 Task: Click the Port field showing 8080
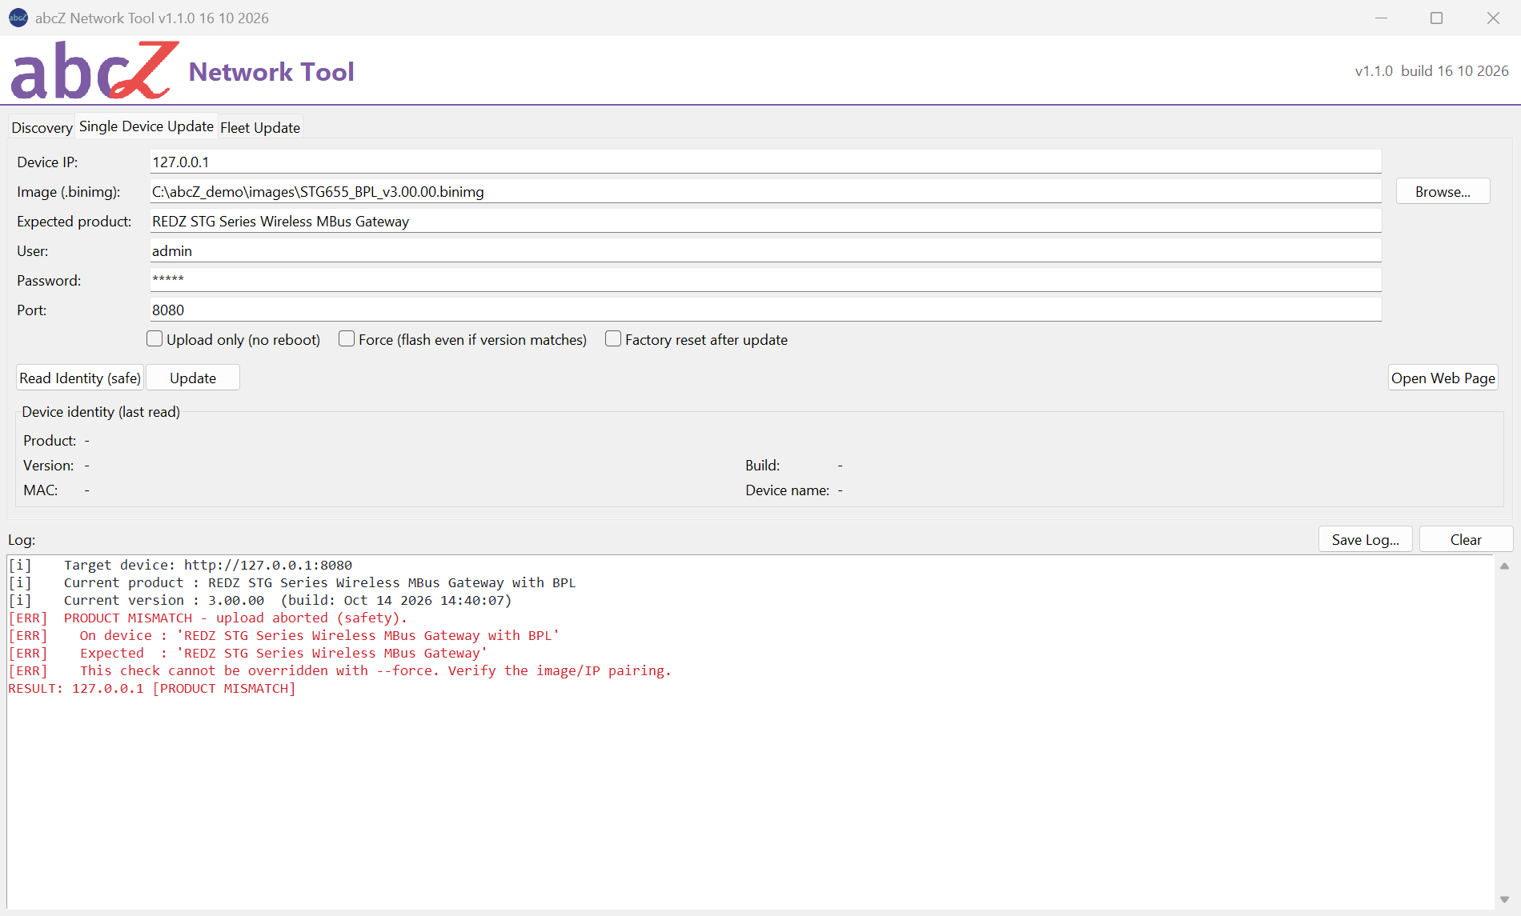point(765,310)
